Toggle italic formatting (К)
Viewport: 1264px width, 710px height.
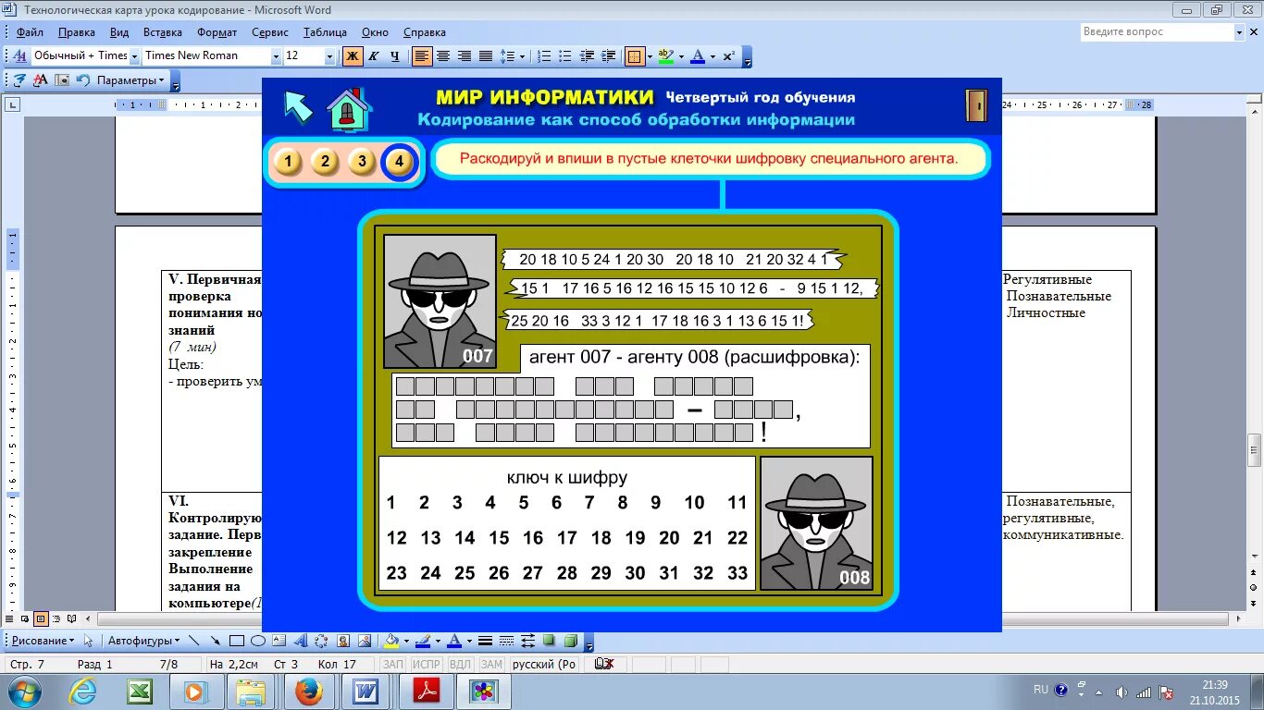click(374, 56)
